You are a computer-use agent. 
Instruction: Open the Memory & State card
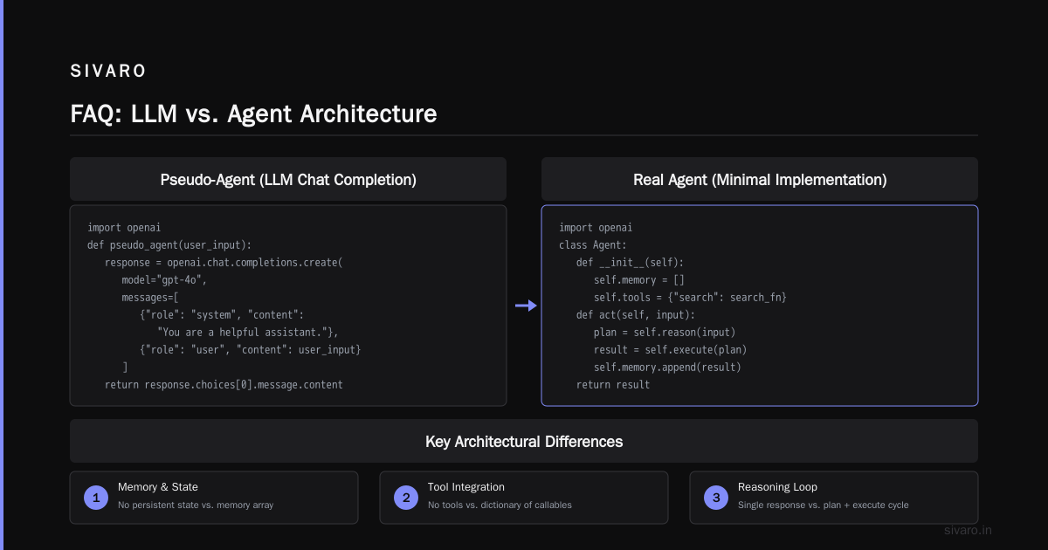(214, 498)
